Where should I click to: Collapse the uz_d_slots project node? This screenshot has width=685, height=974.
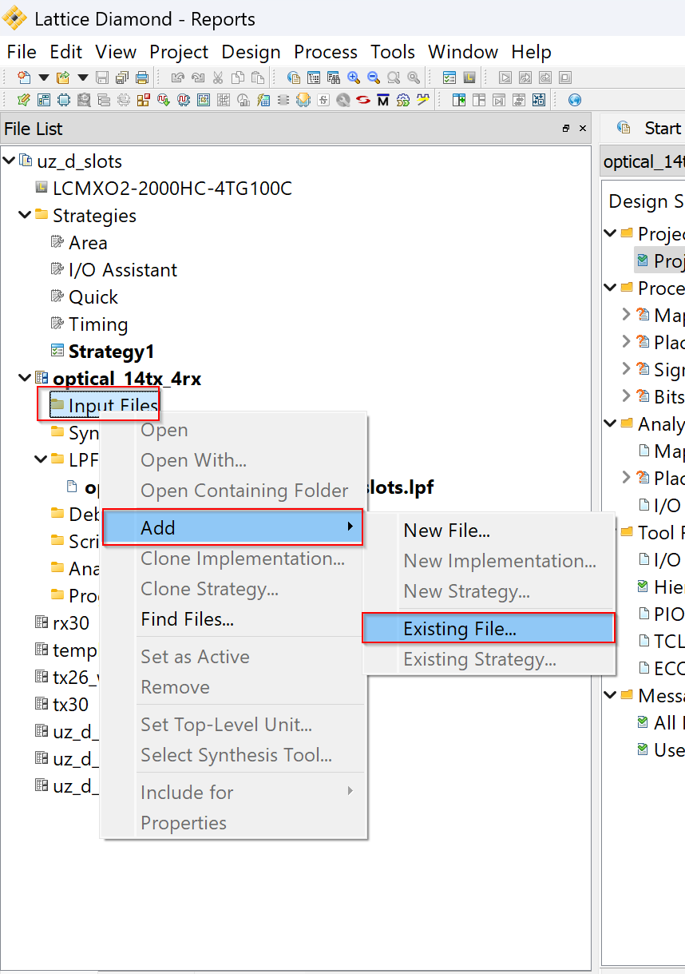(x=9, y=161)
